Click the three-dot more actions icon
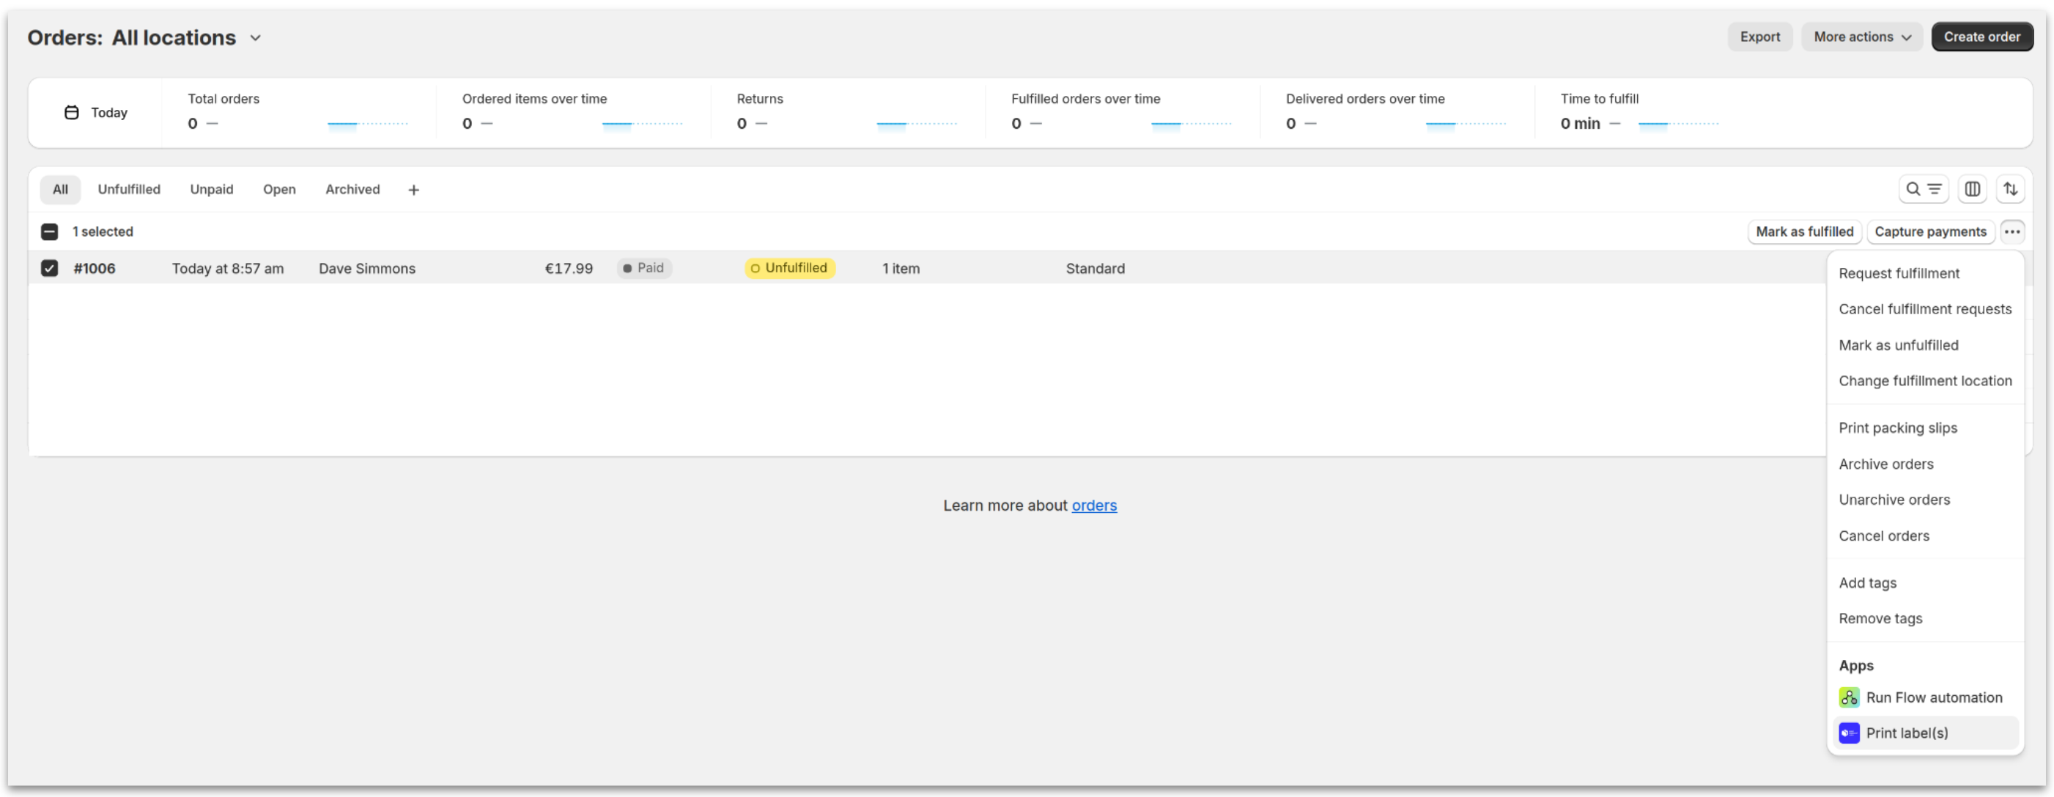The image size is (2054, 797). click(2011, 232)
